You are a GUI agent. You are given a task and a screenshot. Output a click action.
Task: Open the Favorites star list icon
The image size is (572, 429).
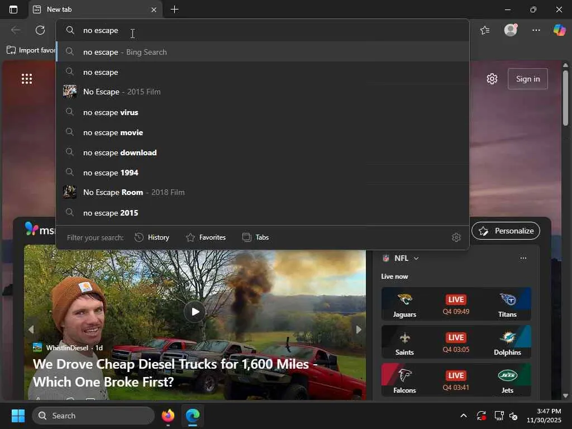coord(485,30)
